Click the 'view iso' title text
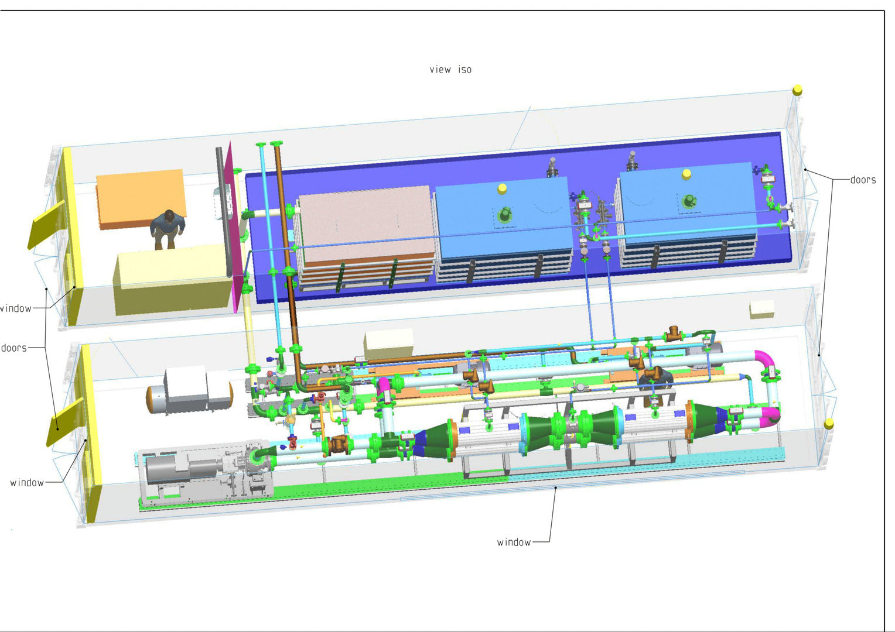Screen dimensions: 895x632 (x=450, y=70)
